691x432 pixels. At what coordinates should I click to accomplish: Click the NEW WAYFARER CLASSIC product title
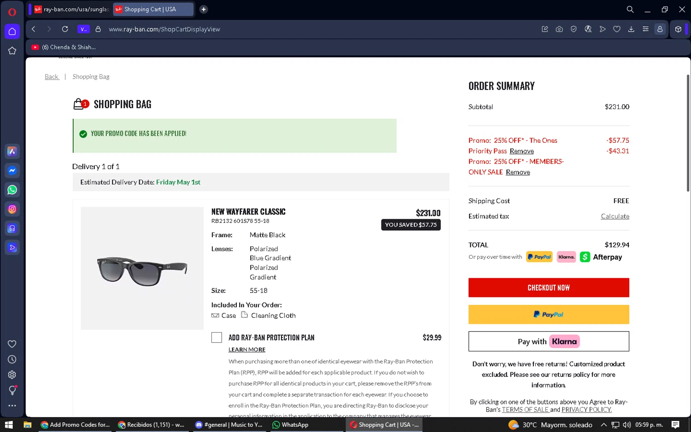[248, 212]
